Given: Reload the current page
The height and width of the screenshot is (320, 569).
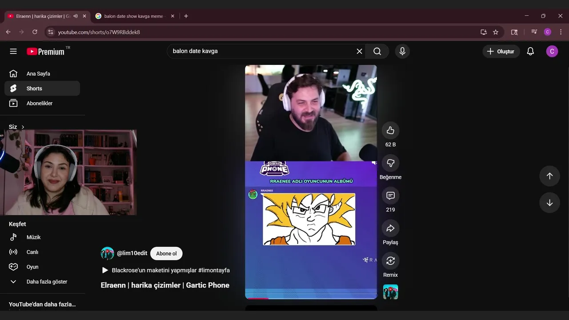Looking at the screenshot, I should pos(35,32).
